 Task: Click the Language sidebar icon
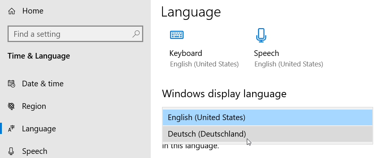pyautogui.click(x=11, y=129)
